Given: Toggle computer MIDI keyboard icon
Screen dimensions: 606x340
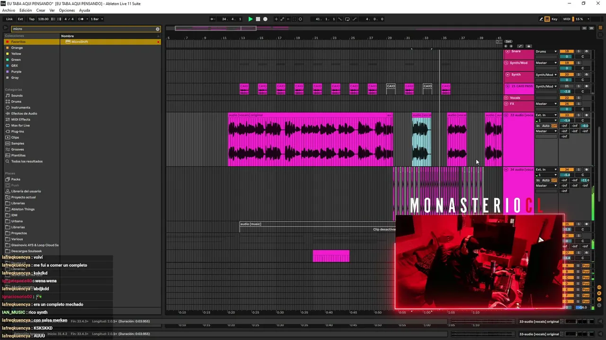Looking at the screenshot, I should coord(547,19).
